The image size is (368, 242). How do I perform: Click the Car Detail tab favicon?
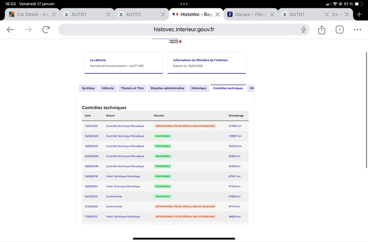pyautogui.click(x=11, y=14)
